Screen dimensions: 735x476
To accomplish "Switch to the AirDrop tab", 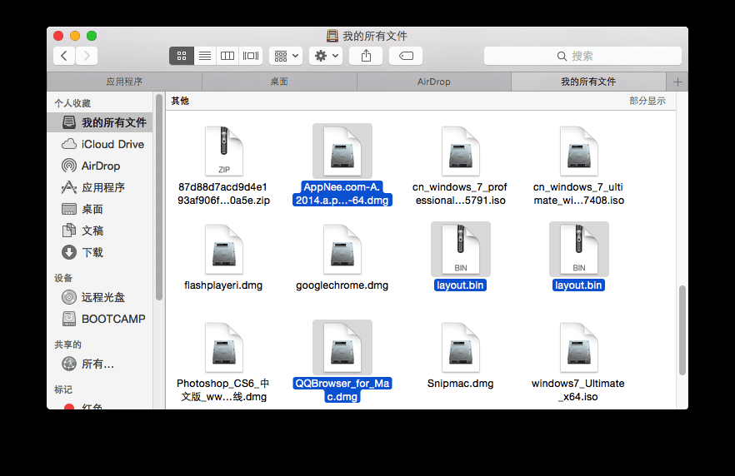I will pyautogui.click(x=434, y=82).
